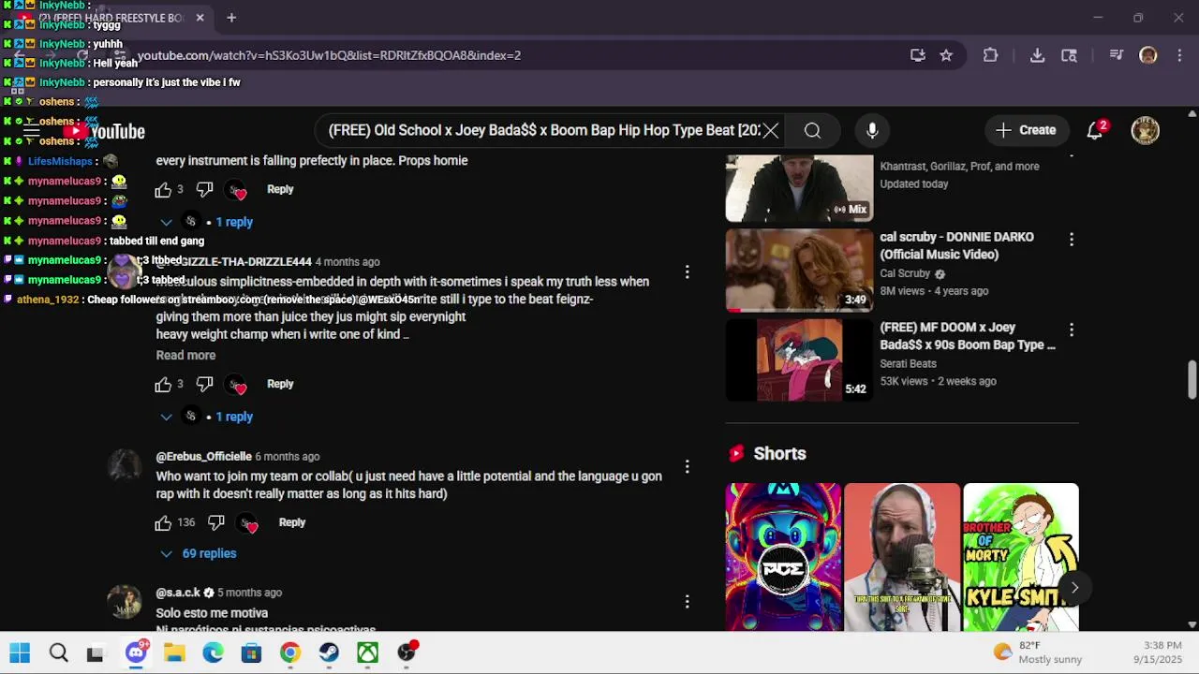Image resolution: width=1199 pixels, height=674 pixels.
Task: Open Microsoft Store from the taskbar
Action: coord(251,652)
